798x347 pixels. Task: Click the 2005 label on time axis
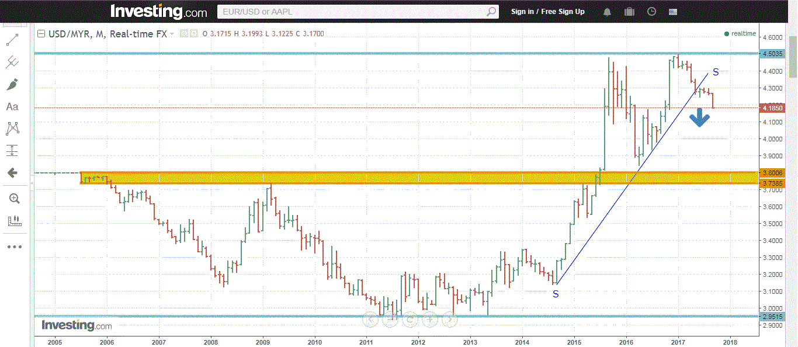pos(55,342)
